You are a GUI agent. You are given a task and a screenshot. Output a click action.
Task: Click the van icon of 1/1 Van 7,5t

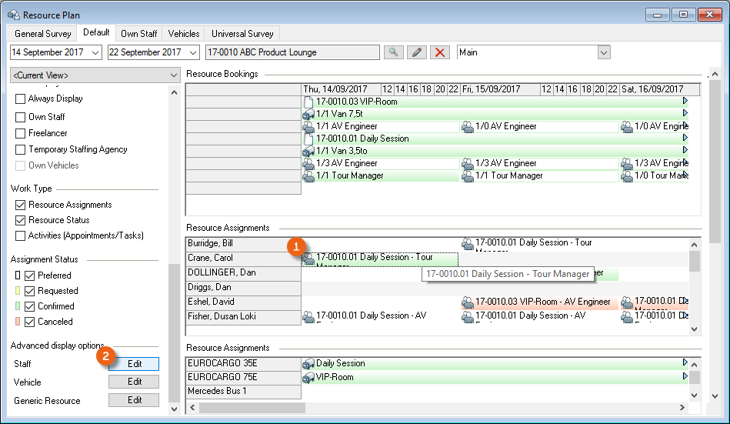[308, 114]
